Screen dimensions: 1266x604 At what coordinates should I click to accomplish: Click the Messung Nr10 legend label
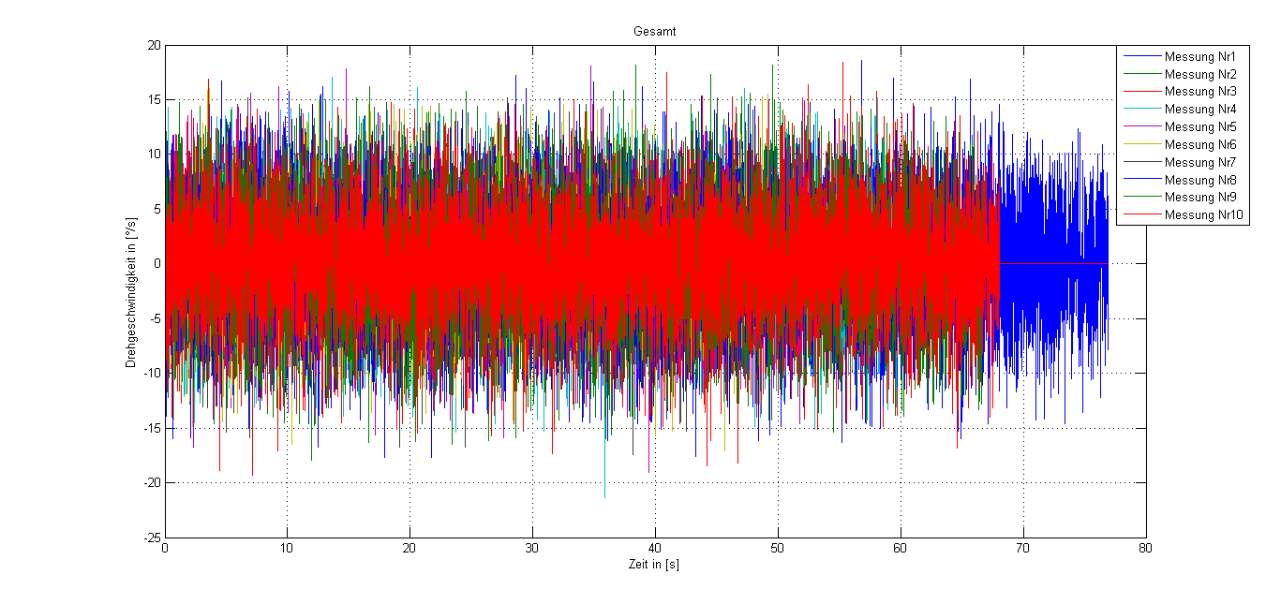point(1203,215)
